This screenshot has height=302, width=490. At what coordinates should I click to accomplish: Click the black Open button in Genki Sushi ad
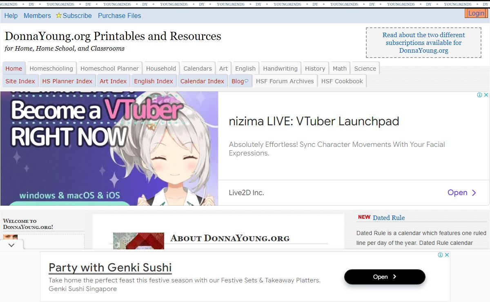[385, 277]
